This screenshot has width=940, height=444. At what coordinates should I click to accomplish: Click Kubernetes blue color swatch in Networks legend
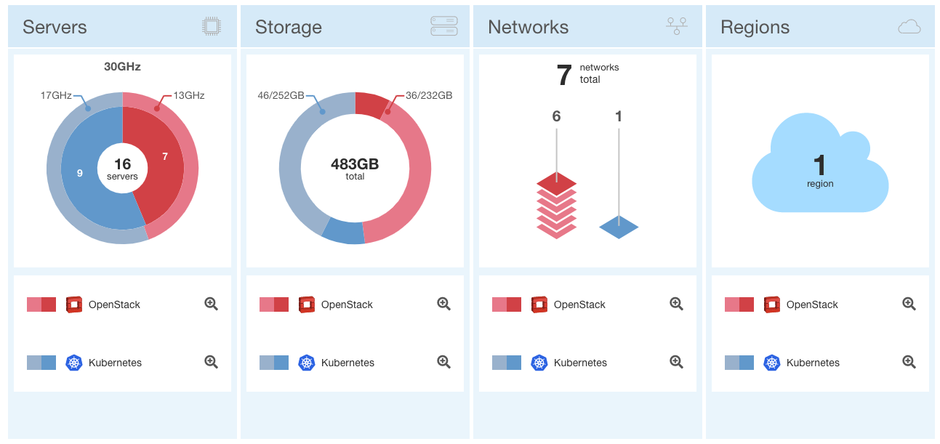click(507, 363)
